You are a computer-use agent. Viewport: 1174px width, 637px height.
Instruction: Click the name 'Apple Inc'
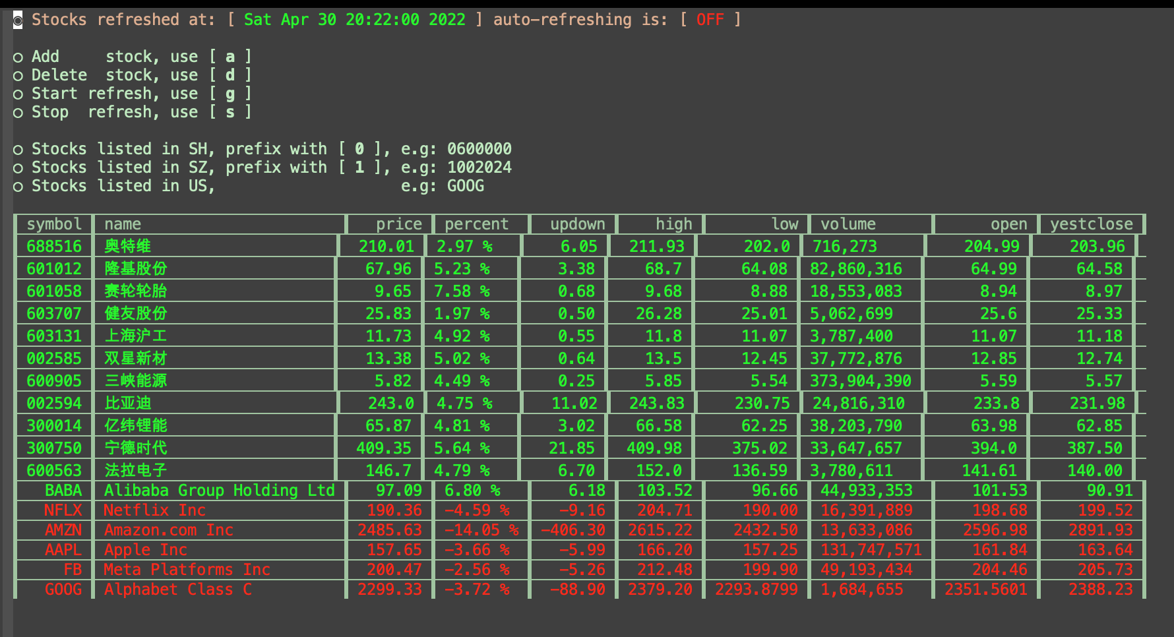click(146, 550)
